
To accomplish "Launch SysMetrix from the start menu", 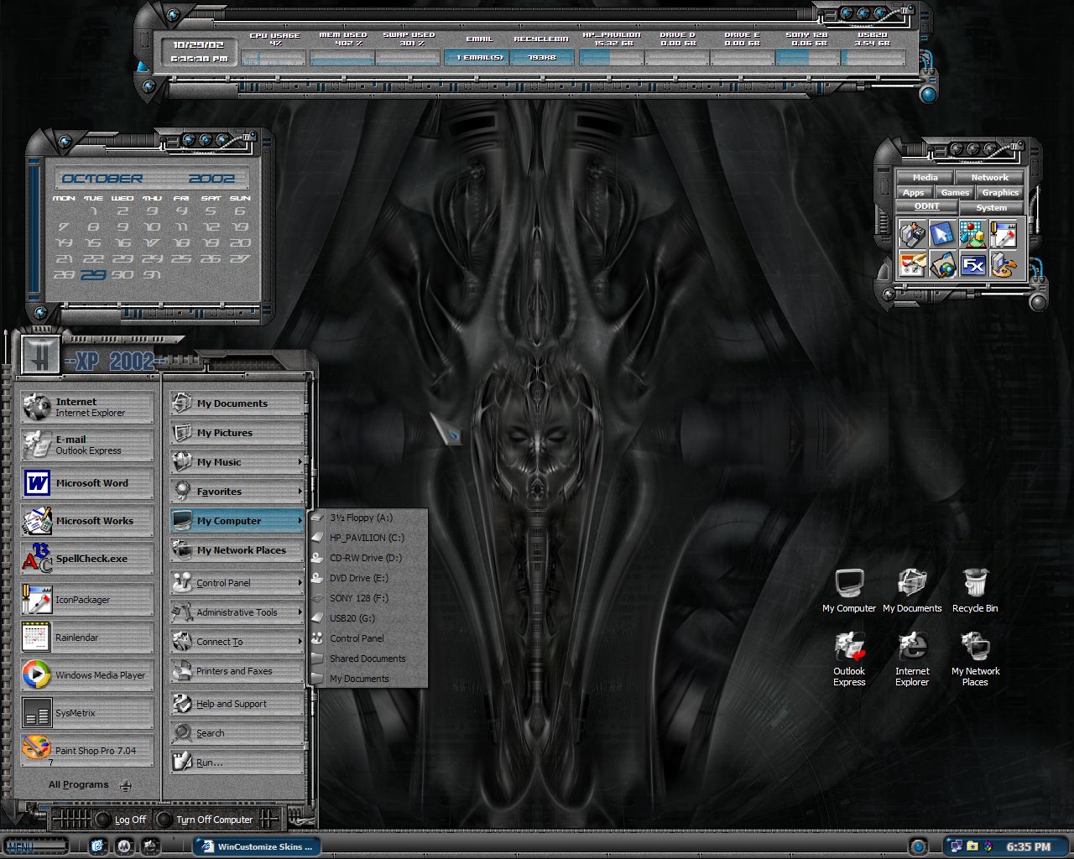I will click(87, 713).
